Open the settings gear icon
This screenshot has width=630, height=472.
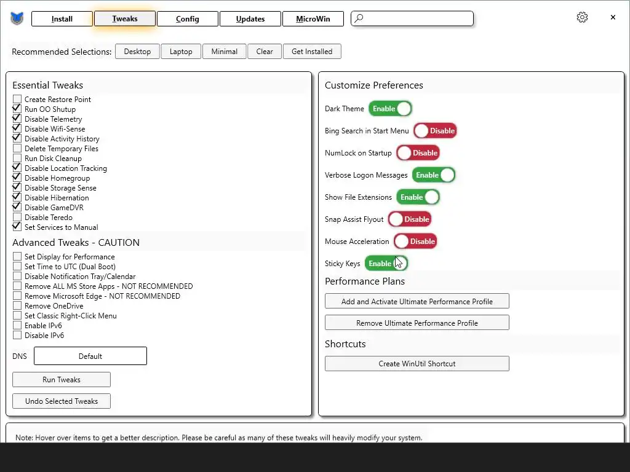tap(582, 17)
